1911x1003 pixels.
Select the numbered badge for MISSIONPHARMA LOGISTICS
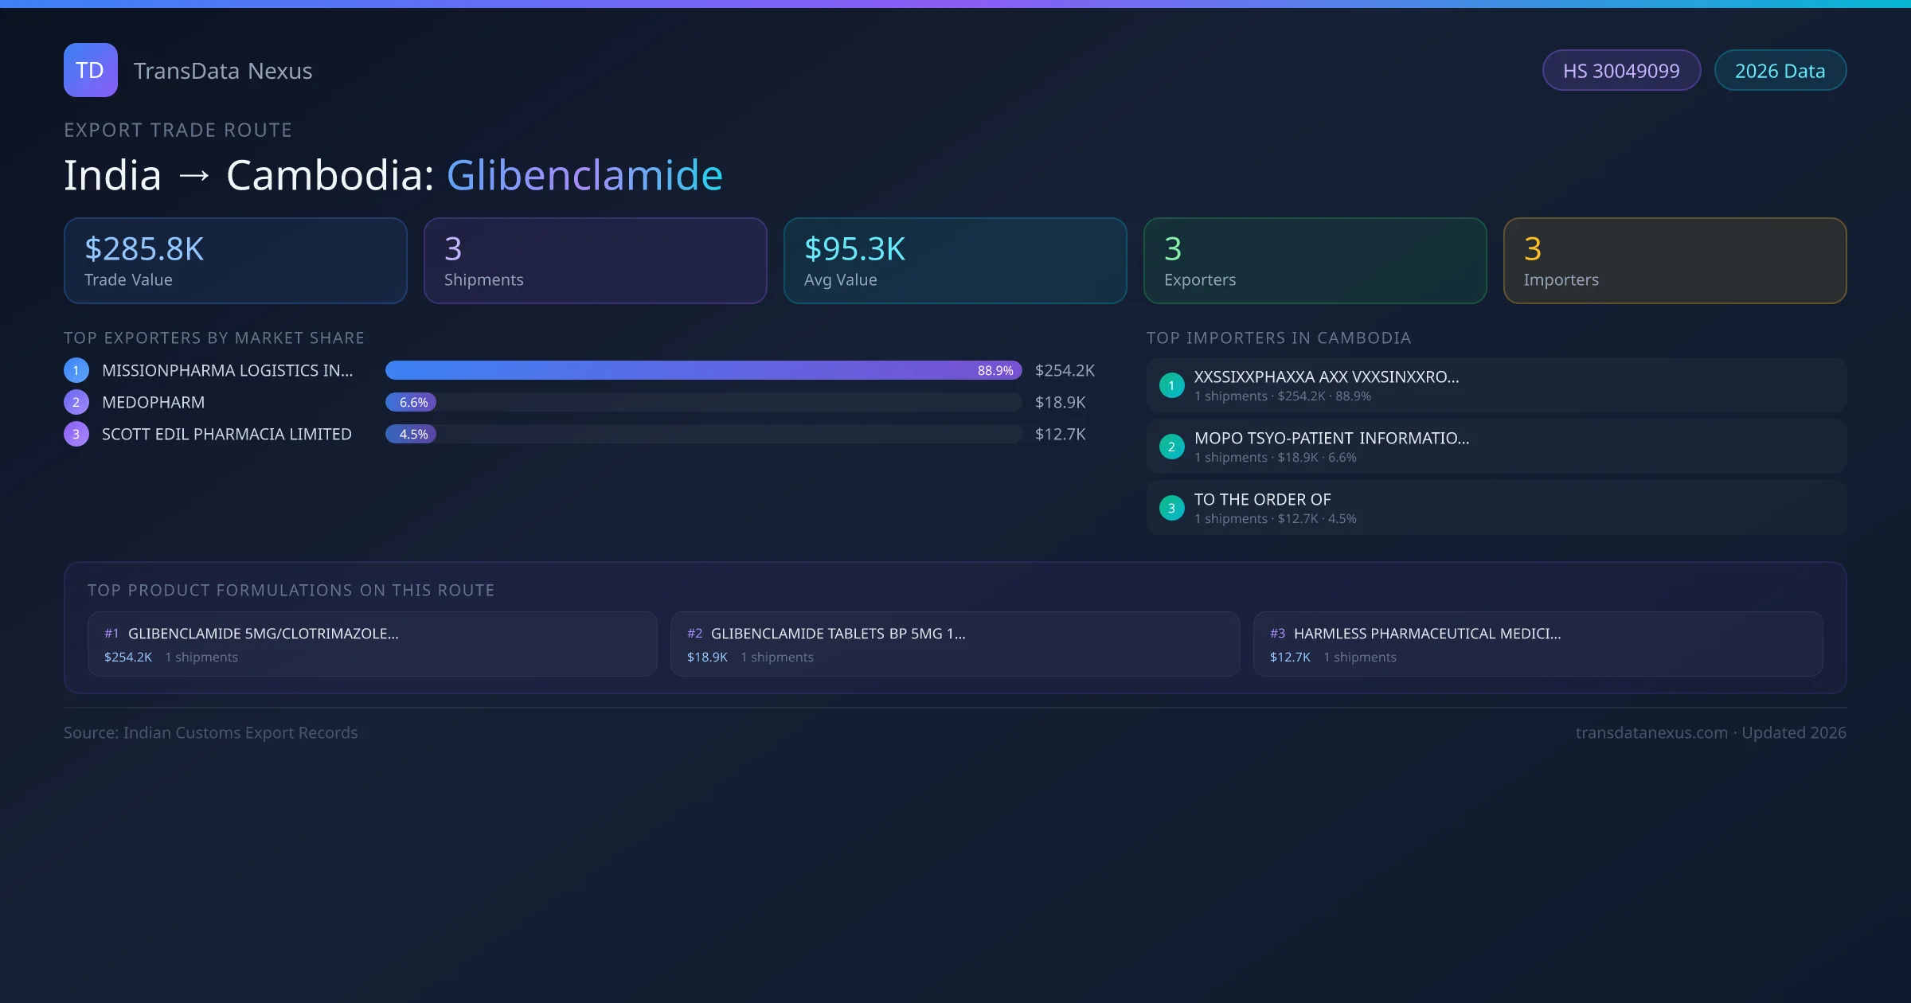(76, 369)
